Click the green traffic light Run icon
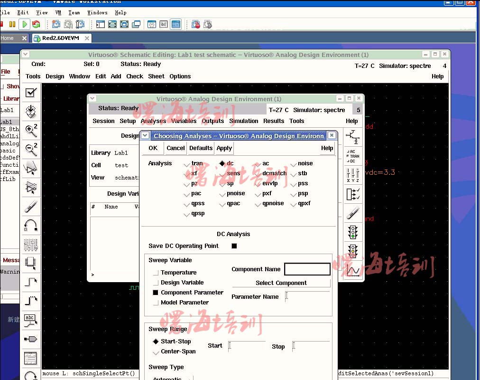 pos(352,232)
